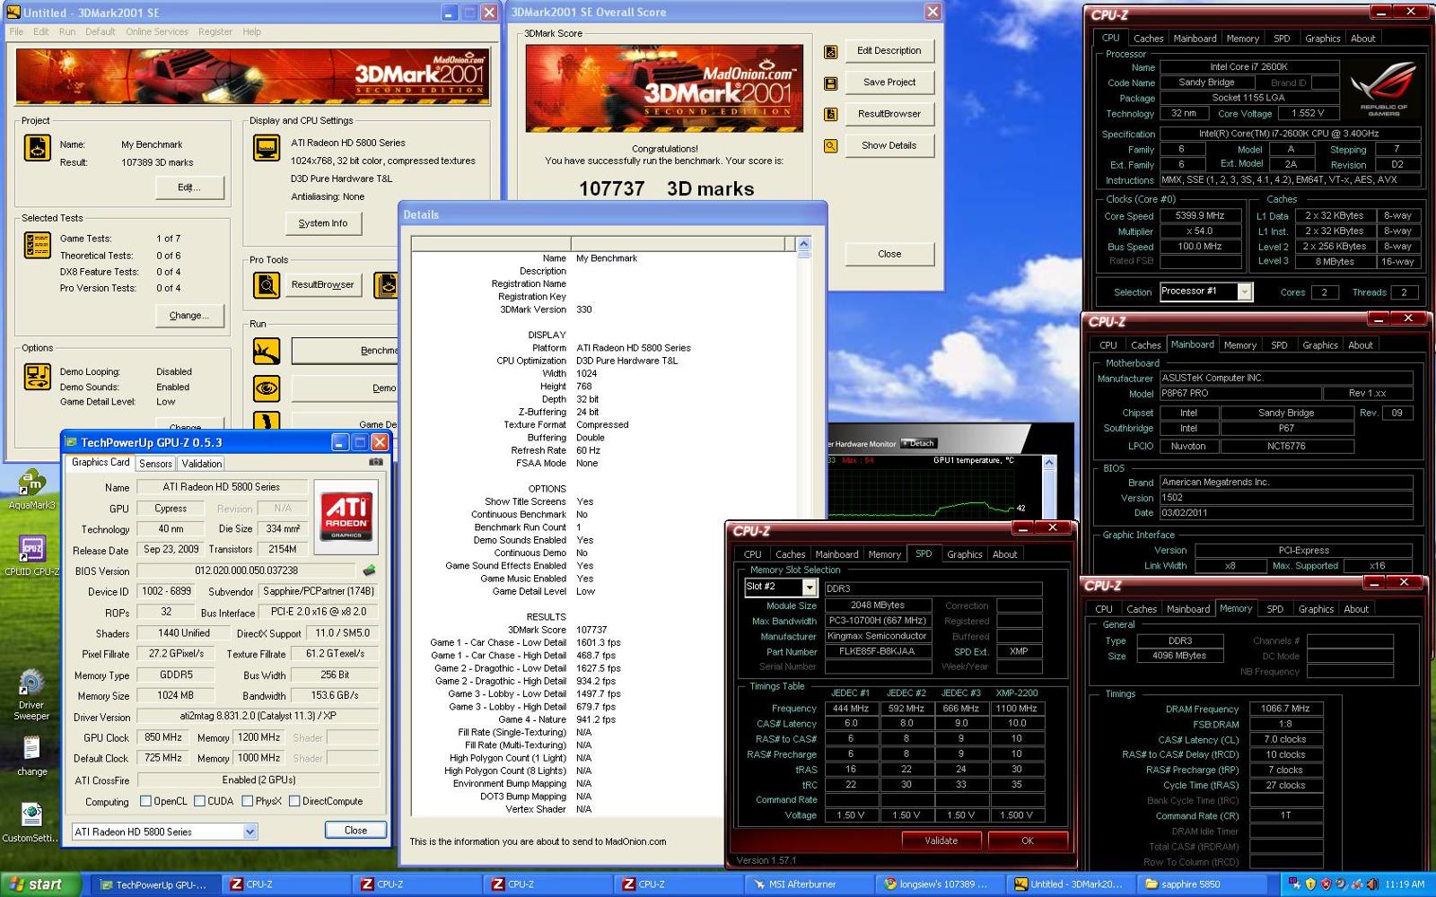Viewport: 1436px width, 897px height.
Task: Click the ResultBrowser icon in score window
Action: tap(831, 114)
